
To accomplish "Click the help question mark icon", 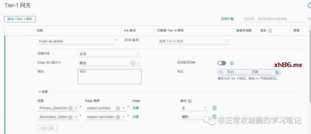I will (310, 5).
